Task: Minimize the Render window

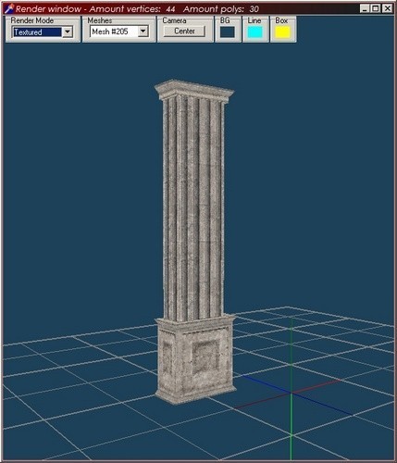Action: (365, 8)
